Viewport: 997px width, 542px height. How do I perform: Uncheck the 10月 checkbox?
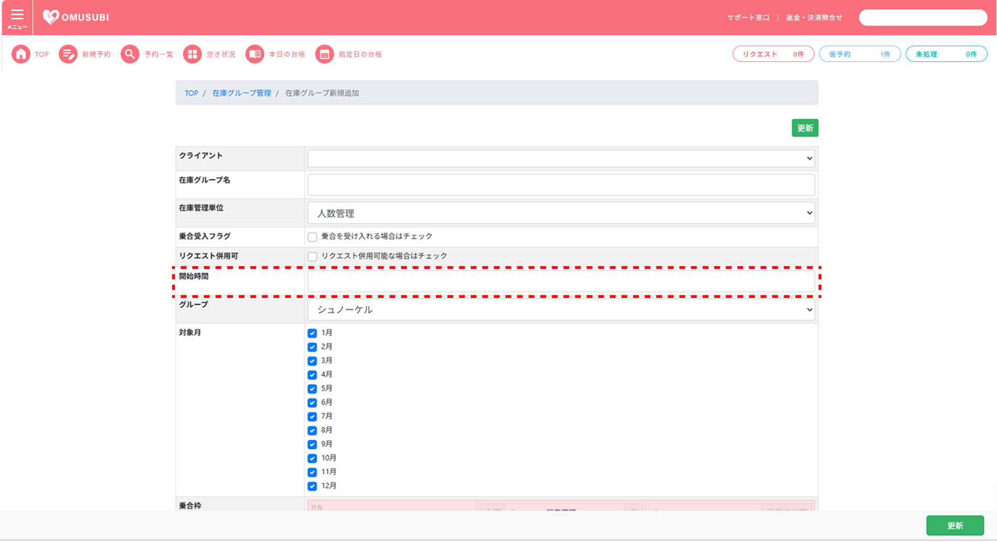click(x=313, y=458)
